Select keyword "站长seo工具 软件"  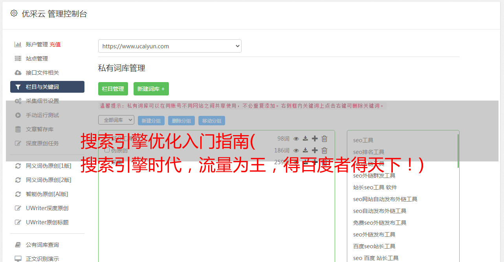point(375,187)
